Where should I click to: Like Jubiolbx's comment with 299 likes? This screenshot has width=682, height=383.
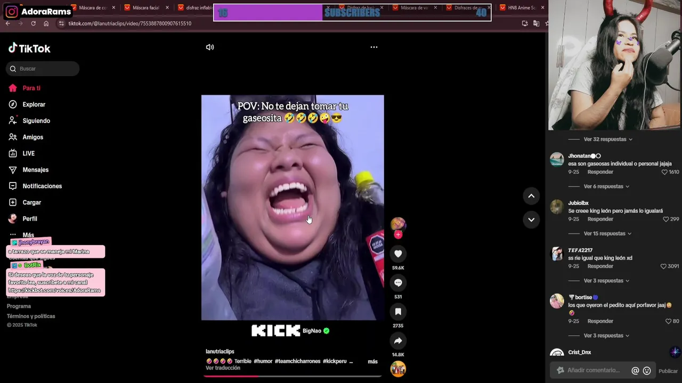pos(666,219)
